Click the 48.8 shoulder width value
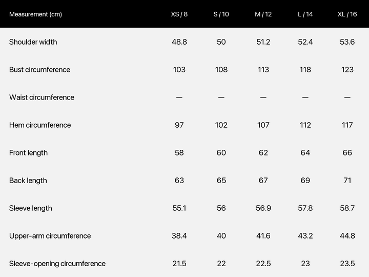Screen dimensions: 369x277 coord(179,42)
